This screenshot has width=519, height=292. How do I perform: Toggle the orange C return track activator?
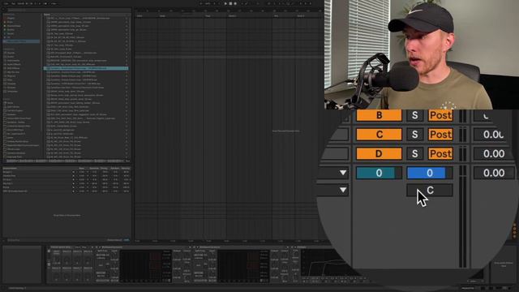point(379,135)
